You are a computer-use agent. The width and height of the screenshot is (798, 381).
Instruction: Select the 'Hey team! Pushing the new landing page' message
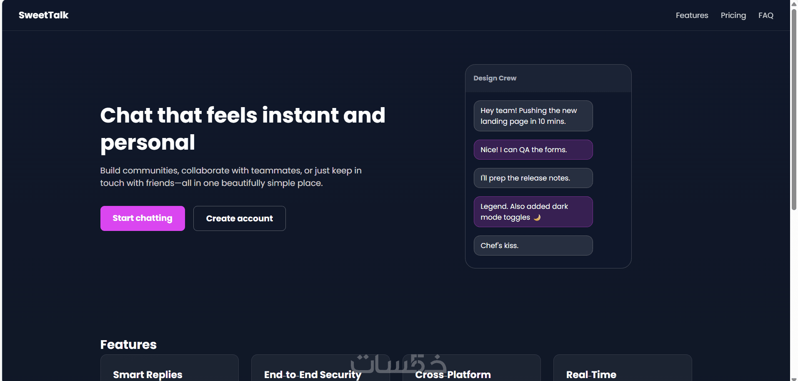[533, 116]
